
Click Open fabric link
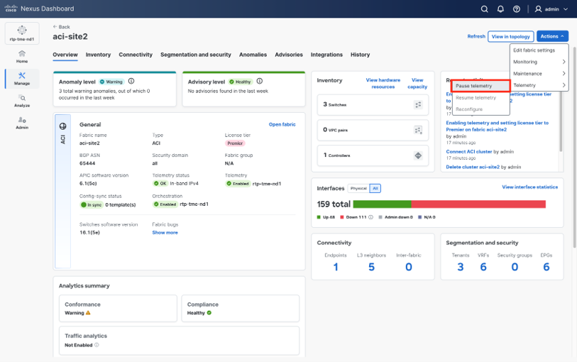(282, 124)
